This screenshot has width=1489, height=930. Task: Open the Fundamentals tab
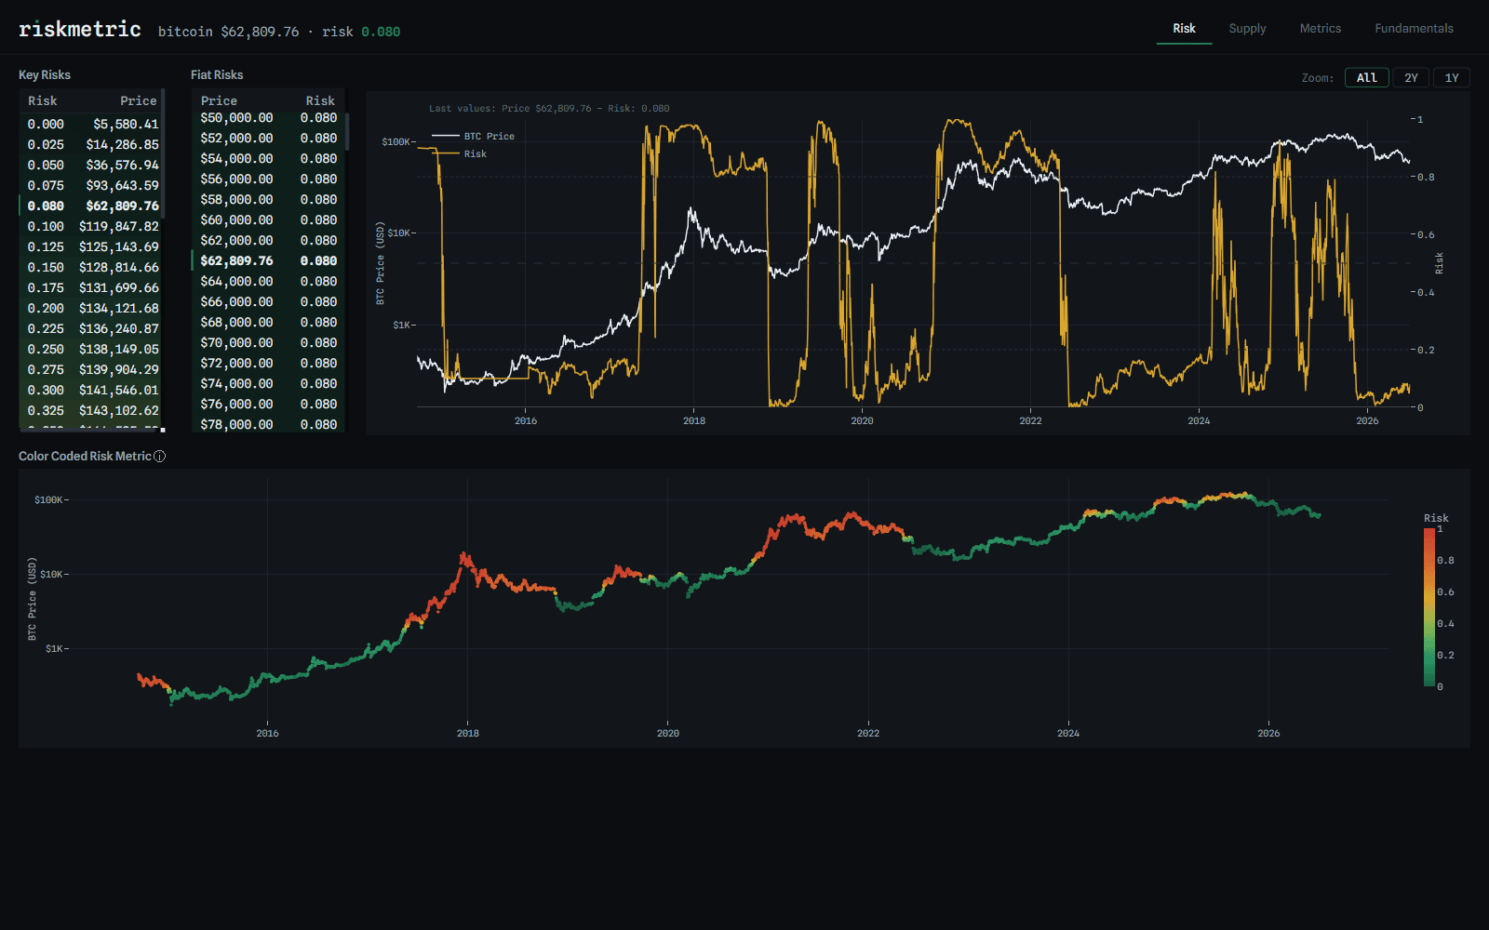pos(1414,29)
